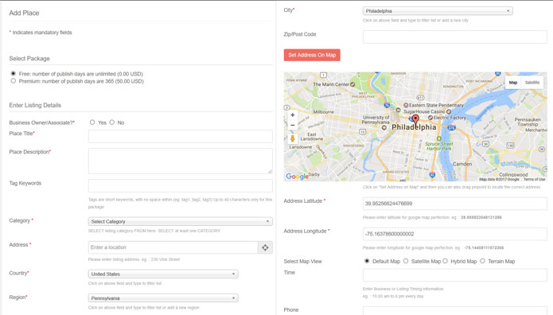The width and height of the screenshot is (553, 315).
Task: Click the locate-me crosshair icon beside Address
Action: (265, 247)
